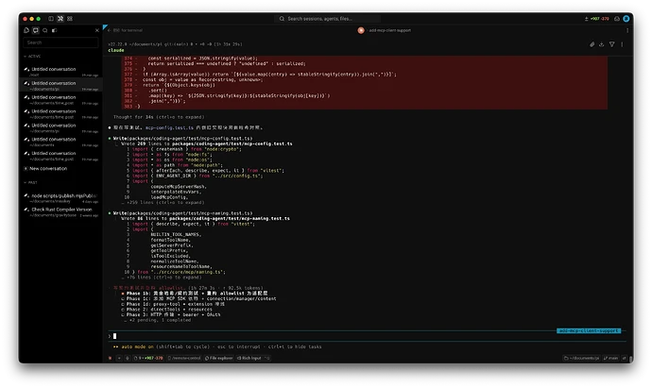This screenshot has width=652, height=387.
Task: Click the 'Search sessions, agents, files...' box
Action: coord(327,19)
